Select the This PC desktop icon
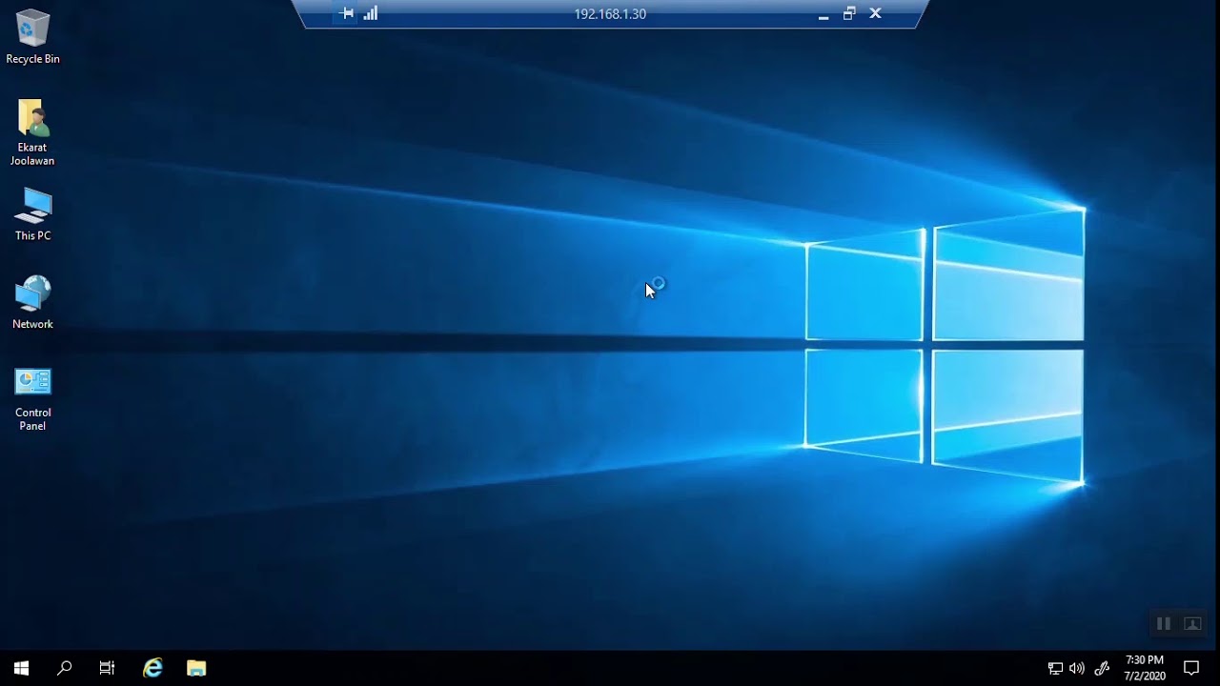This screenshot has width=1220, height=686. pos(32,214)
